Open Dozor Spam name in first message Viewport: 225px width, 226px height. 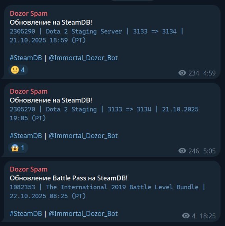click(29, 14)
